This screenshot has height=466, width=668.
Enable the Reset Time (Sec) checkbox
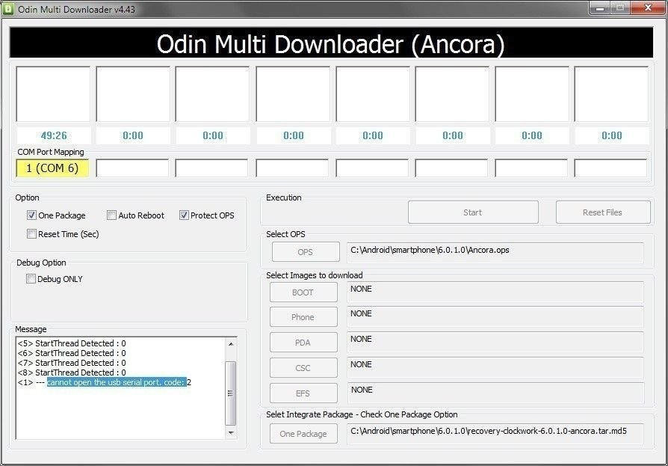pyautogui.click(x=31, y=233)
